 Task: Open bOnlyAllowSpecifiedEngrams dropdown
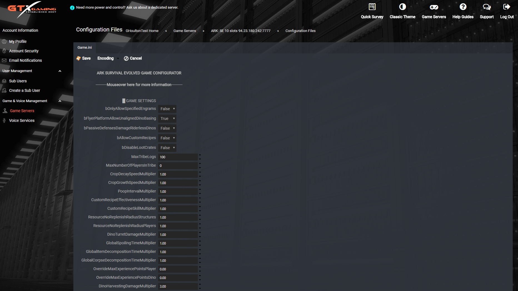[167, 109]
